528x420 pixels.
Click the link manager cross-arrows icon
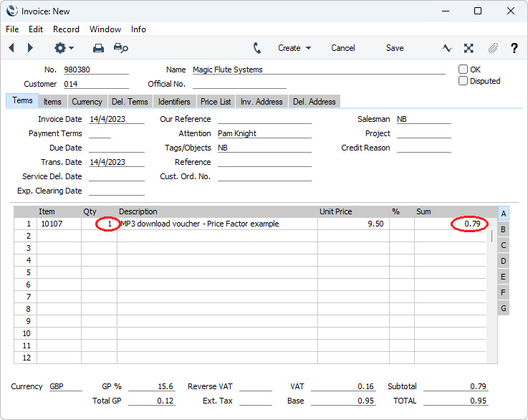point(469,48)
